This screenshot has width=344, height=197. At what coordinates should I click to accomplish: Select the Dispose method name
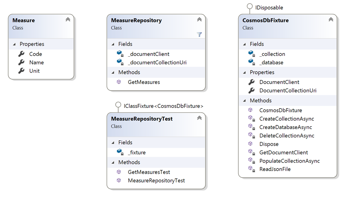coord(269,144)
